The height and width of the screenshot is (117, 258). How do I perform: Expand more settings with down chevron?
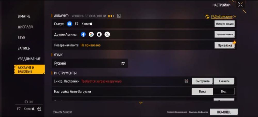tap(141, 103)
